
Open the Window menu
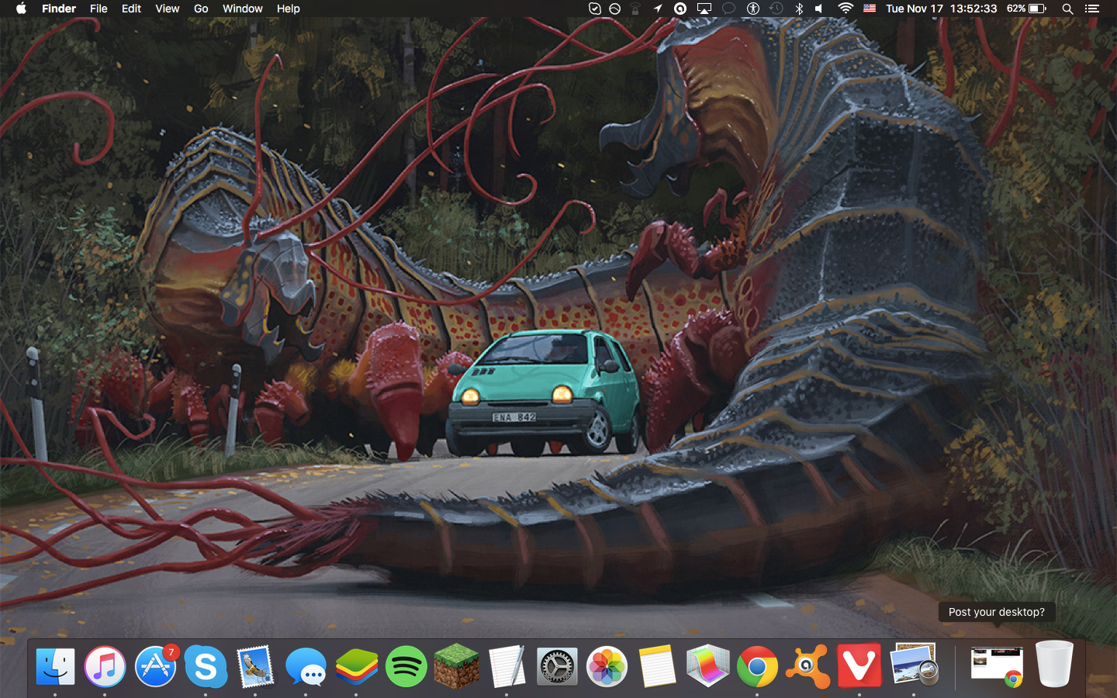pyautogui.click(x=242, y=9)
